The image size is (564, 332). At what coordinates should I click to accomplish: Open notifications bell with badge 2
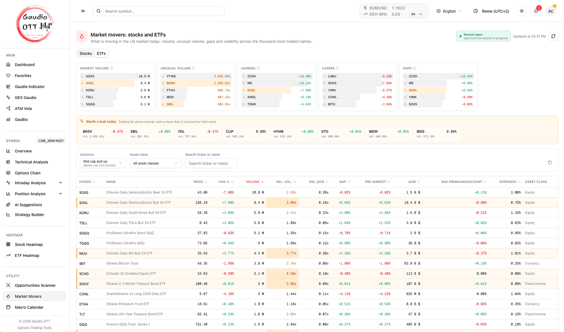(x=536, y=11)
